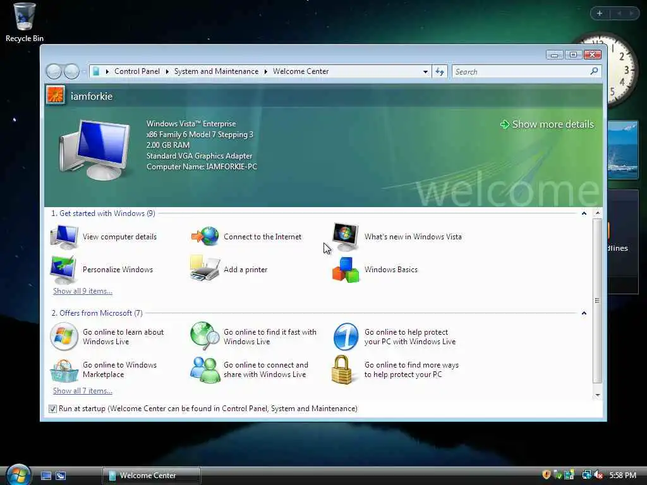The image size is (647, 485).
Task: Expand arrow before Control Panel breadcrumb
Action: pos(107,72)
